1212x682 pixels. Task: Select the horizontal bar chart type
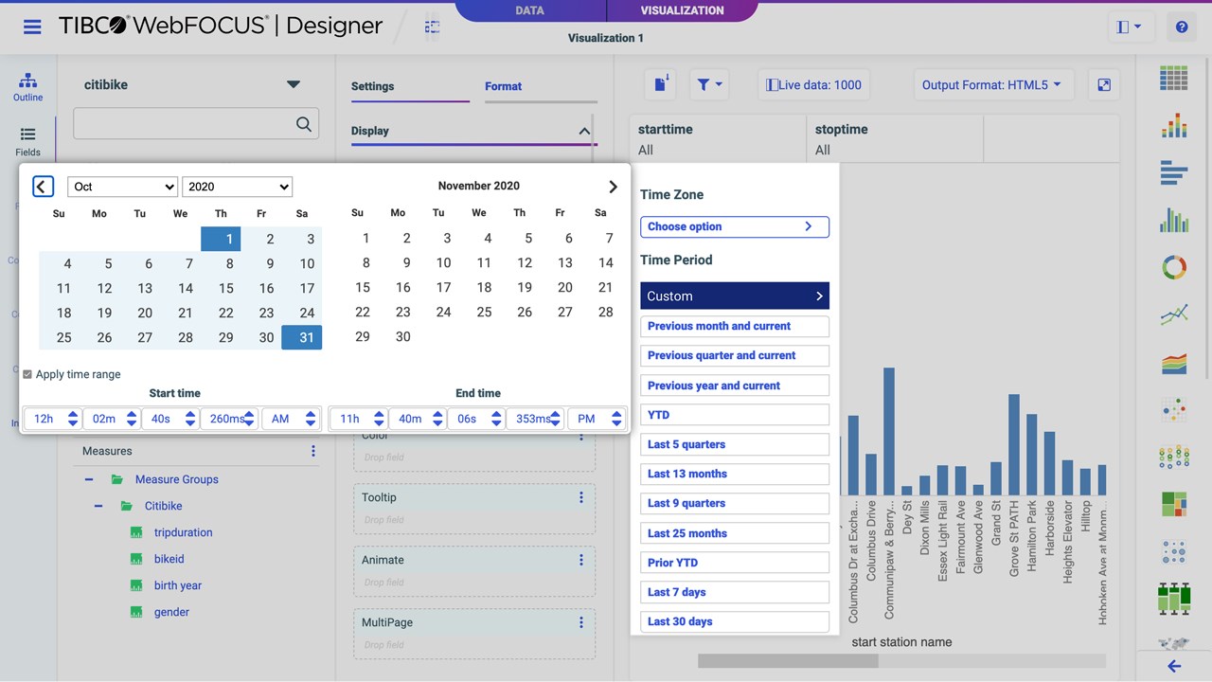click(1174, 172)
